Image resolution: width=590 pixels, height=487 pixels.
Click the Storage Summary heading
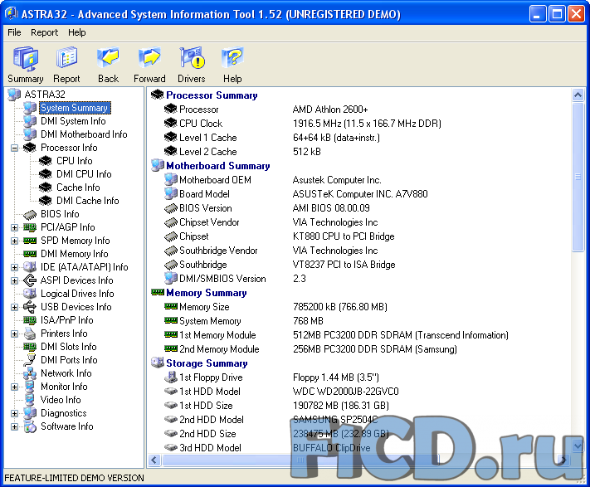[x=207, y=363]
